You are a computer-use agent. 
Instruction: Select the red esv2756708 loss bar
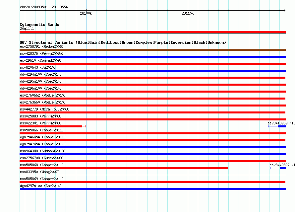point(152,161)
